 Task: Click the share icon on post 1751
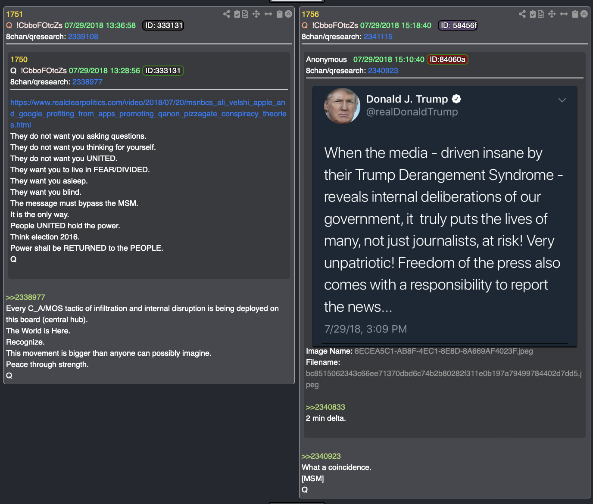point(227,14)
